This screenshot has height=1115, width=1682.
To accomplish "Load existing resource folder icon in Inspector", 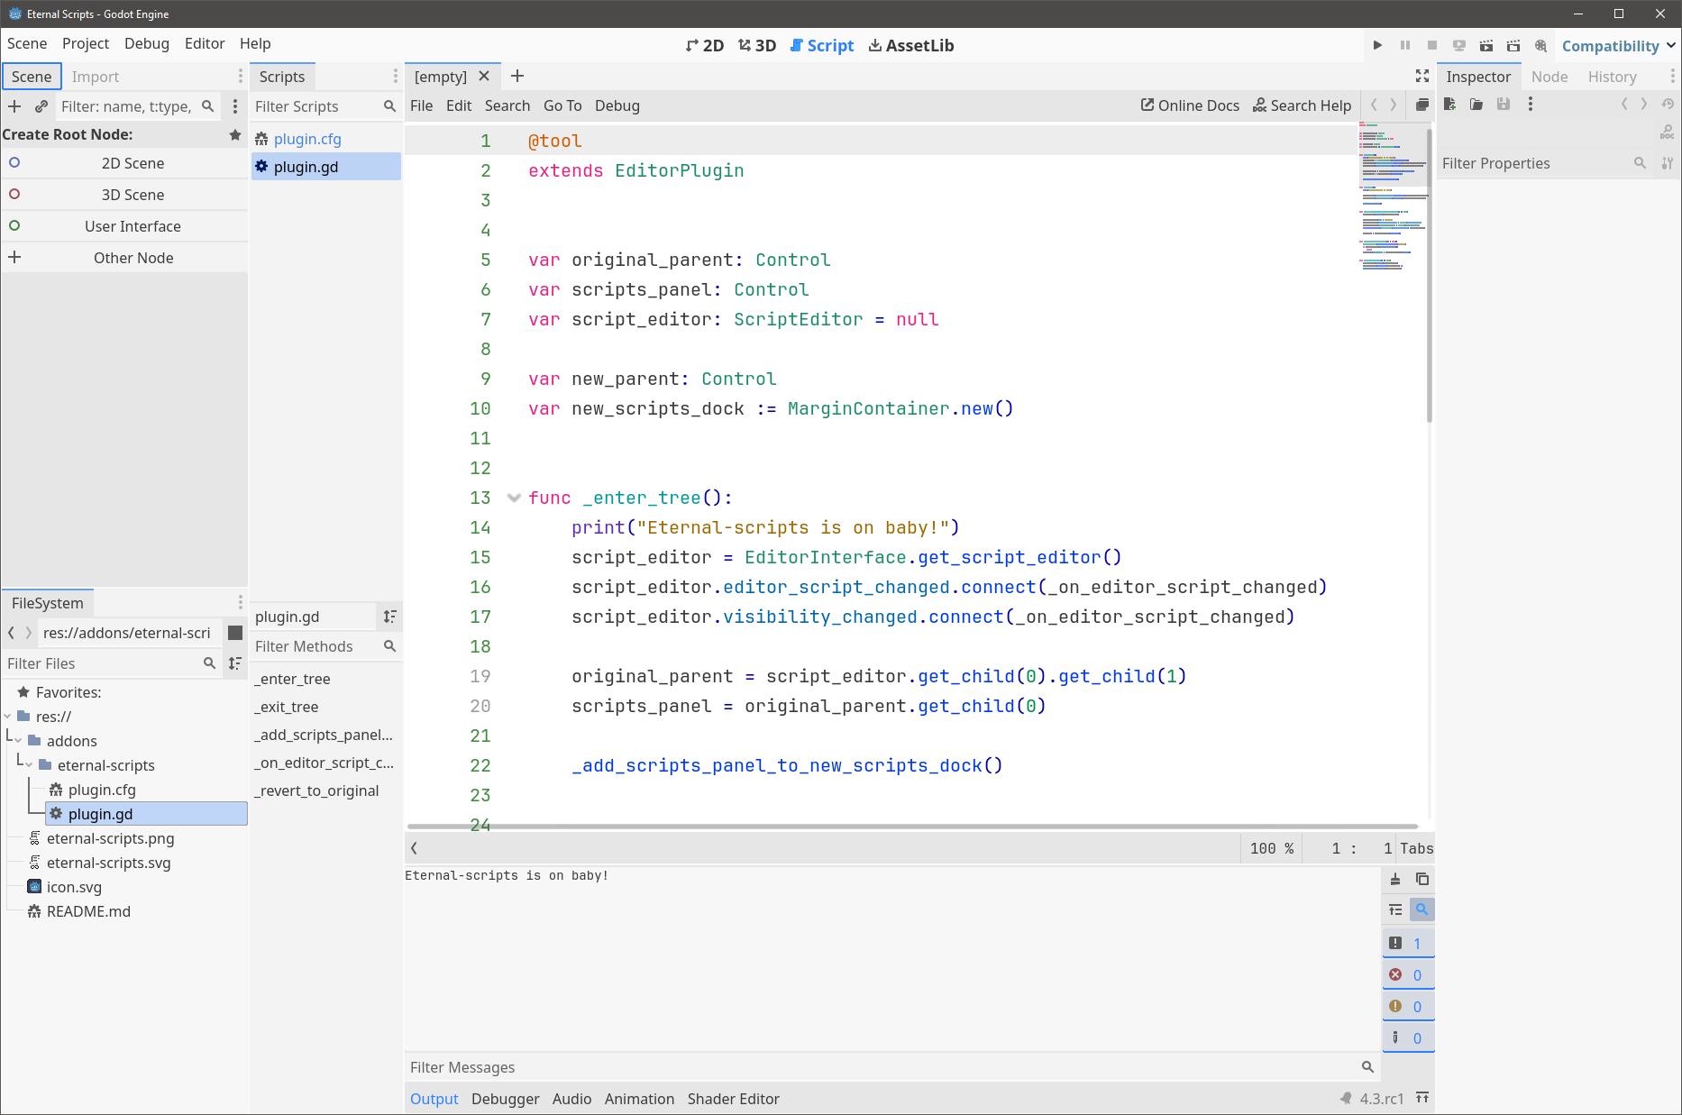I will pos(1476,105).
